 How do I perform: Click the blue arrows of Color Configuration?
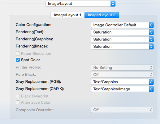(x=151, y=25)
